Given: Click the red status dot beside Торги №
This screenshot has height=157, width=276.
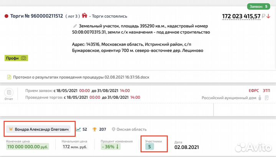Looking at the screenshot, I should pyautogui.click(x=7, y=16).
